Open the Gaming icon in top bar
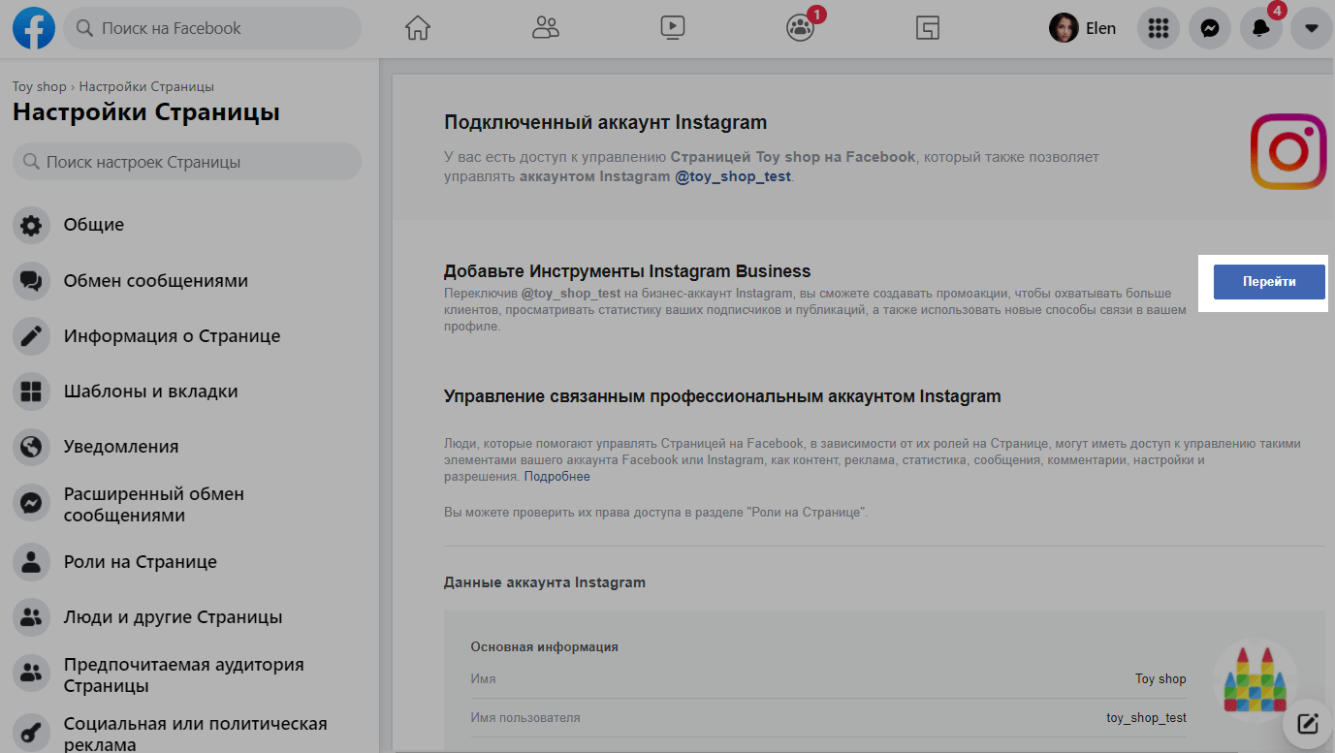 928,28
